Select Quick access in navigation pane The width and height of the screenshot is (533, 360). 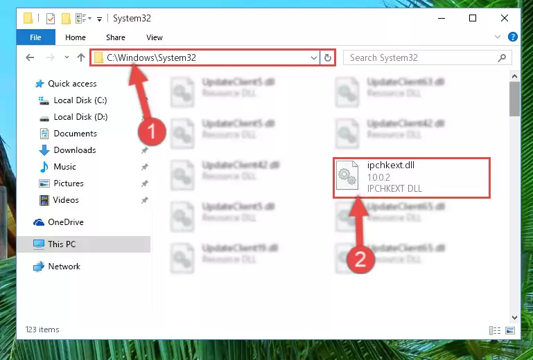72,84
